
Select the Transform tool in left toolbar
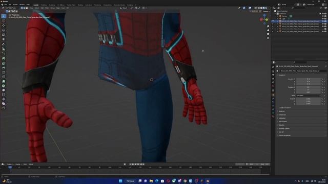[4, 39]
